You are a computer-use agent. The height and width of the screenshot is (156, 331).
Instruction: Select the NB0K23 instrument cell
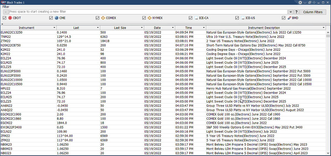coord(28,144)
